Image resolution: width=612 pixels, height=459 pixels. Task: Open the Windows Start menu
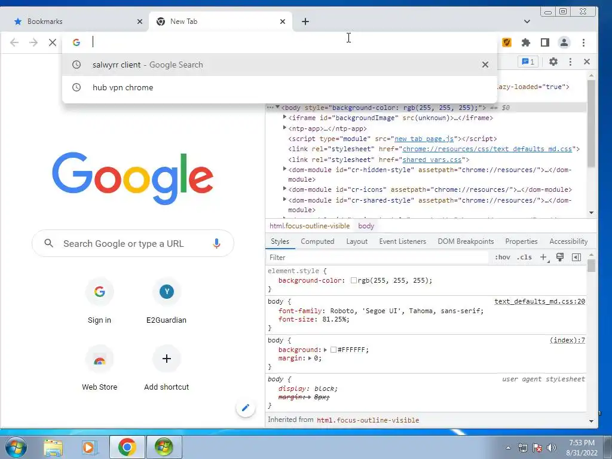pyautogui.click(x=16, y=447)
